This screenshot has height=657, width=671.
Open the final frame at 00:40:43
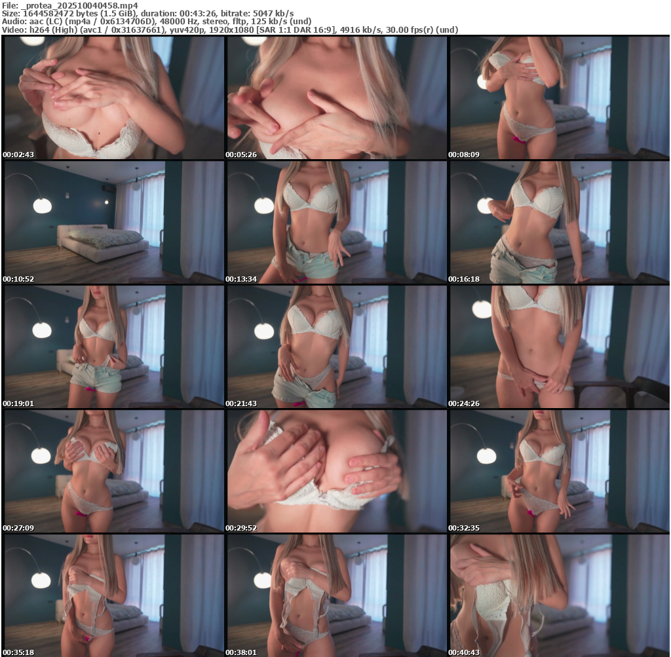[558, 595]
